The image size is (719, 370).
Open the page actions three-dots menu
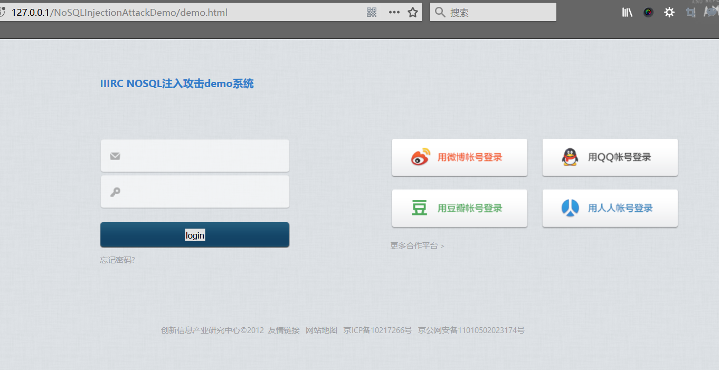394,13
